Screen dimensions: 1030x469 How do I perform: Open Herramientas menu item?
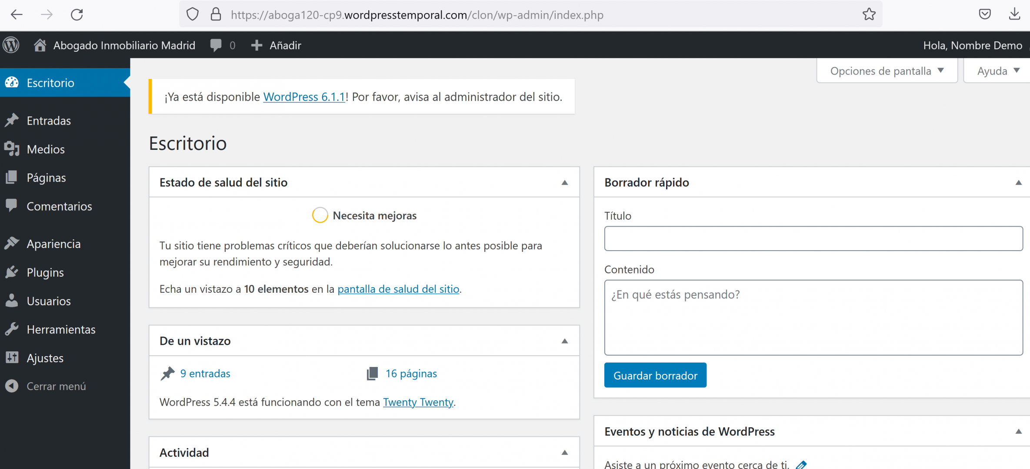65,329
